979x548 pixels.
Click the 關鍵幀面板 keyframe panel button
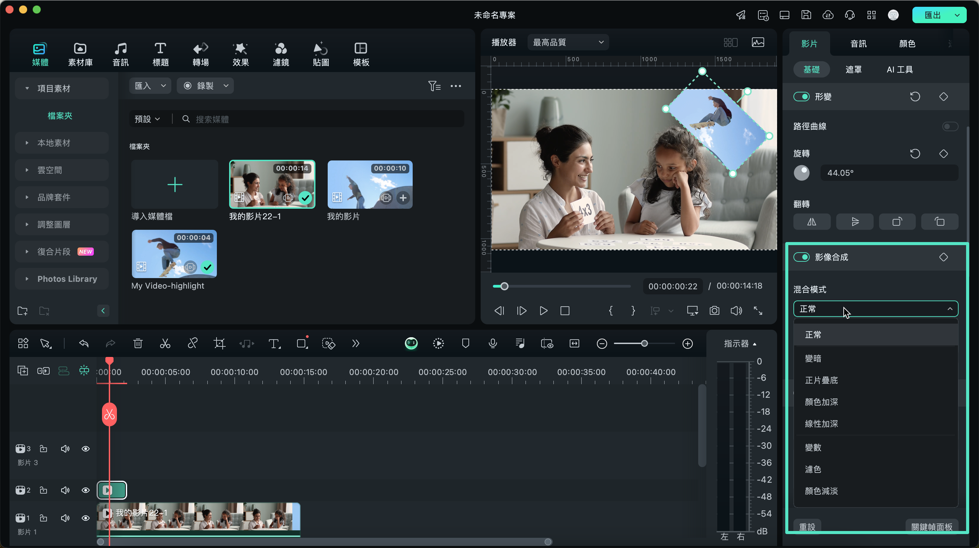pos(932,527)
